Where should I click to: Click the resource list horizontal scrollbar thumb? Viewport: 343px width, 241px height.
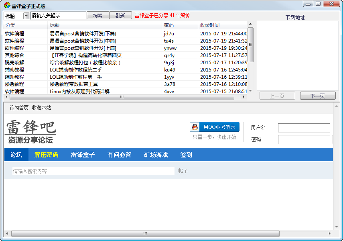pyautogui.click(x=122, y=97)
